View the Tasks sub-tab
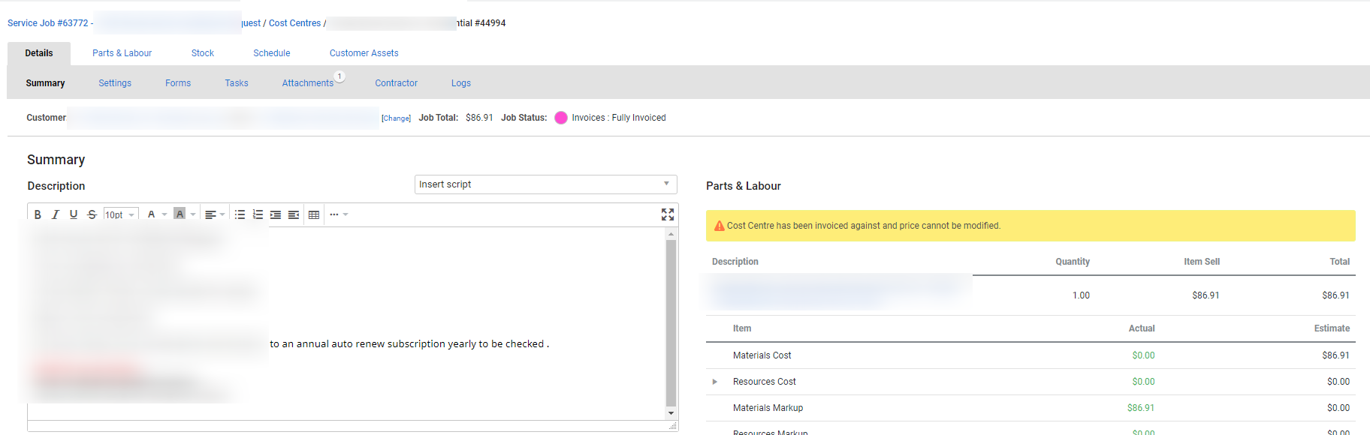 tap(237, 83)
